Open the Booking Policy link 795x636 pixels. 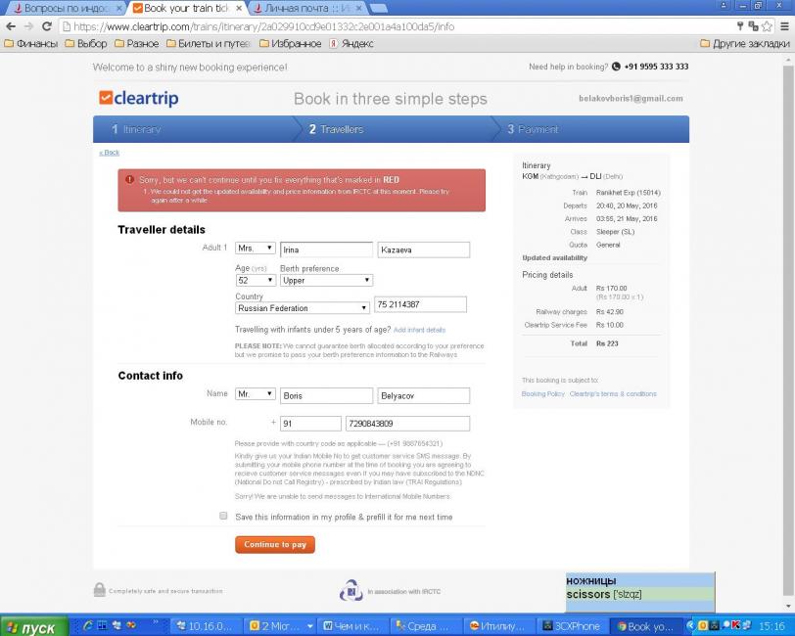coord(542,393)
